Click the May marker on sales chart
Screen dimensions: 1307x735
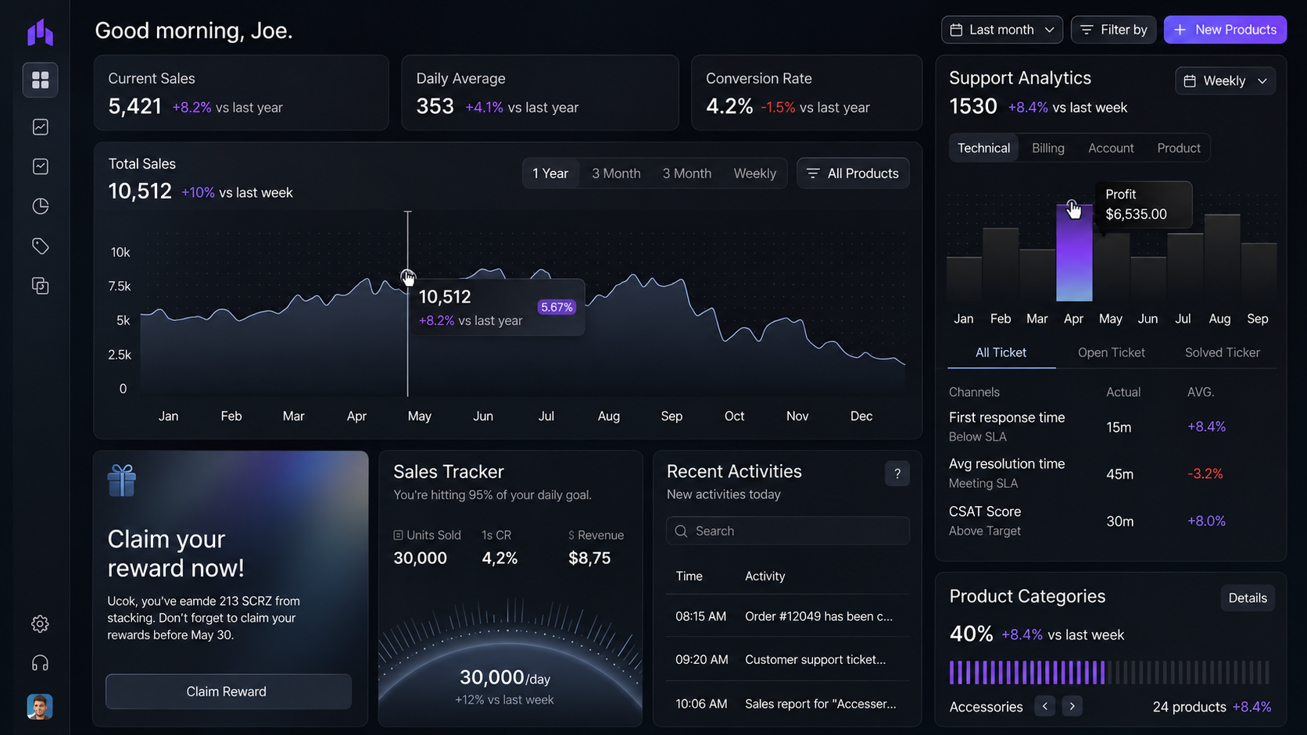coord(407,276)
